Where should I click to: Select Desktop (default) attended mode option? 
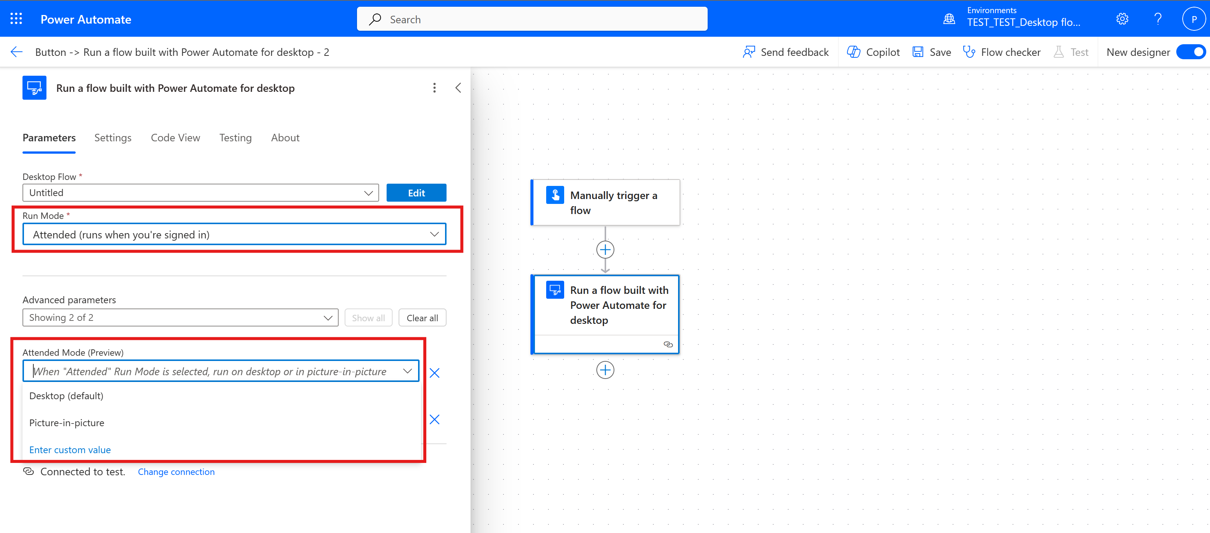(x=66, y=395)
